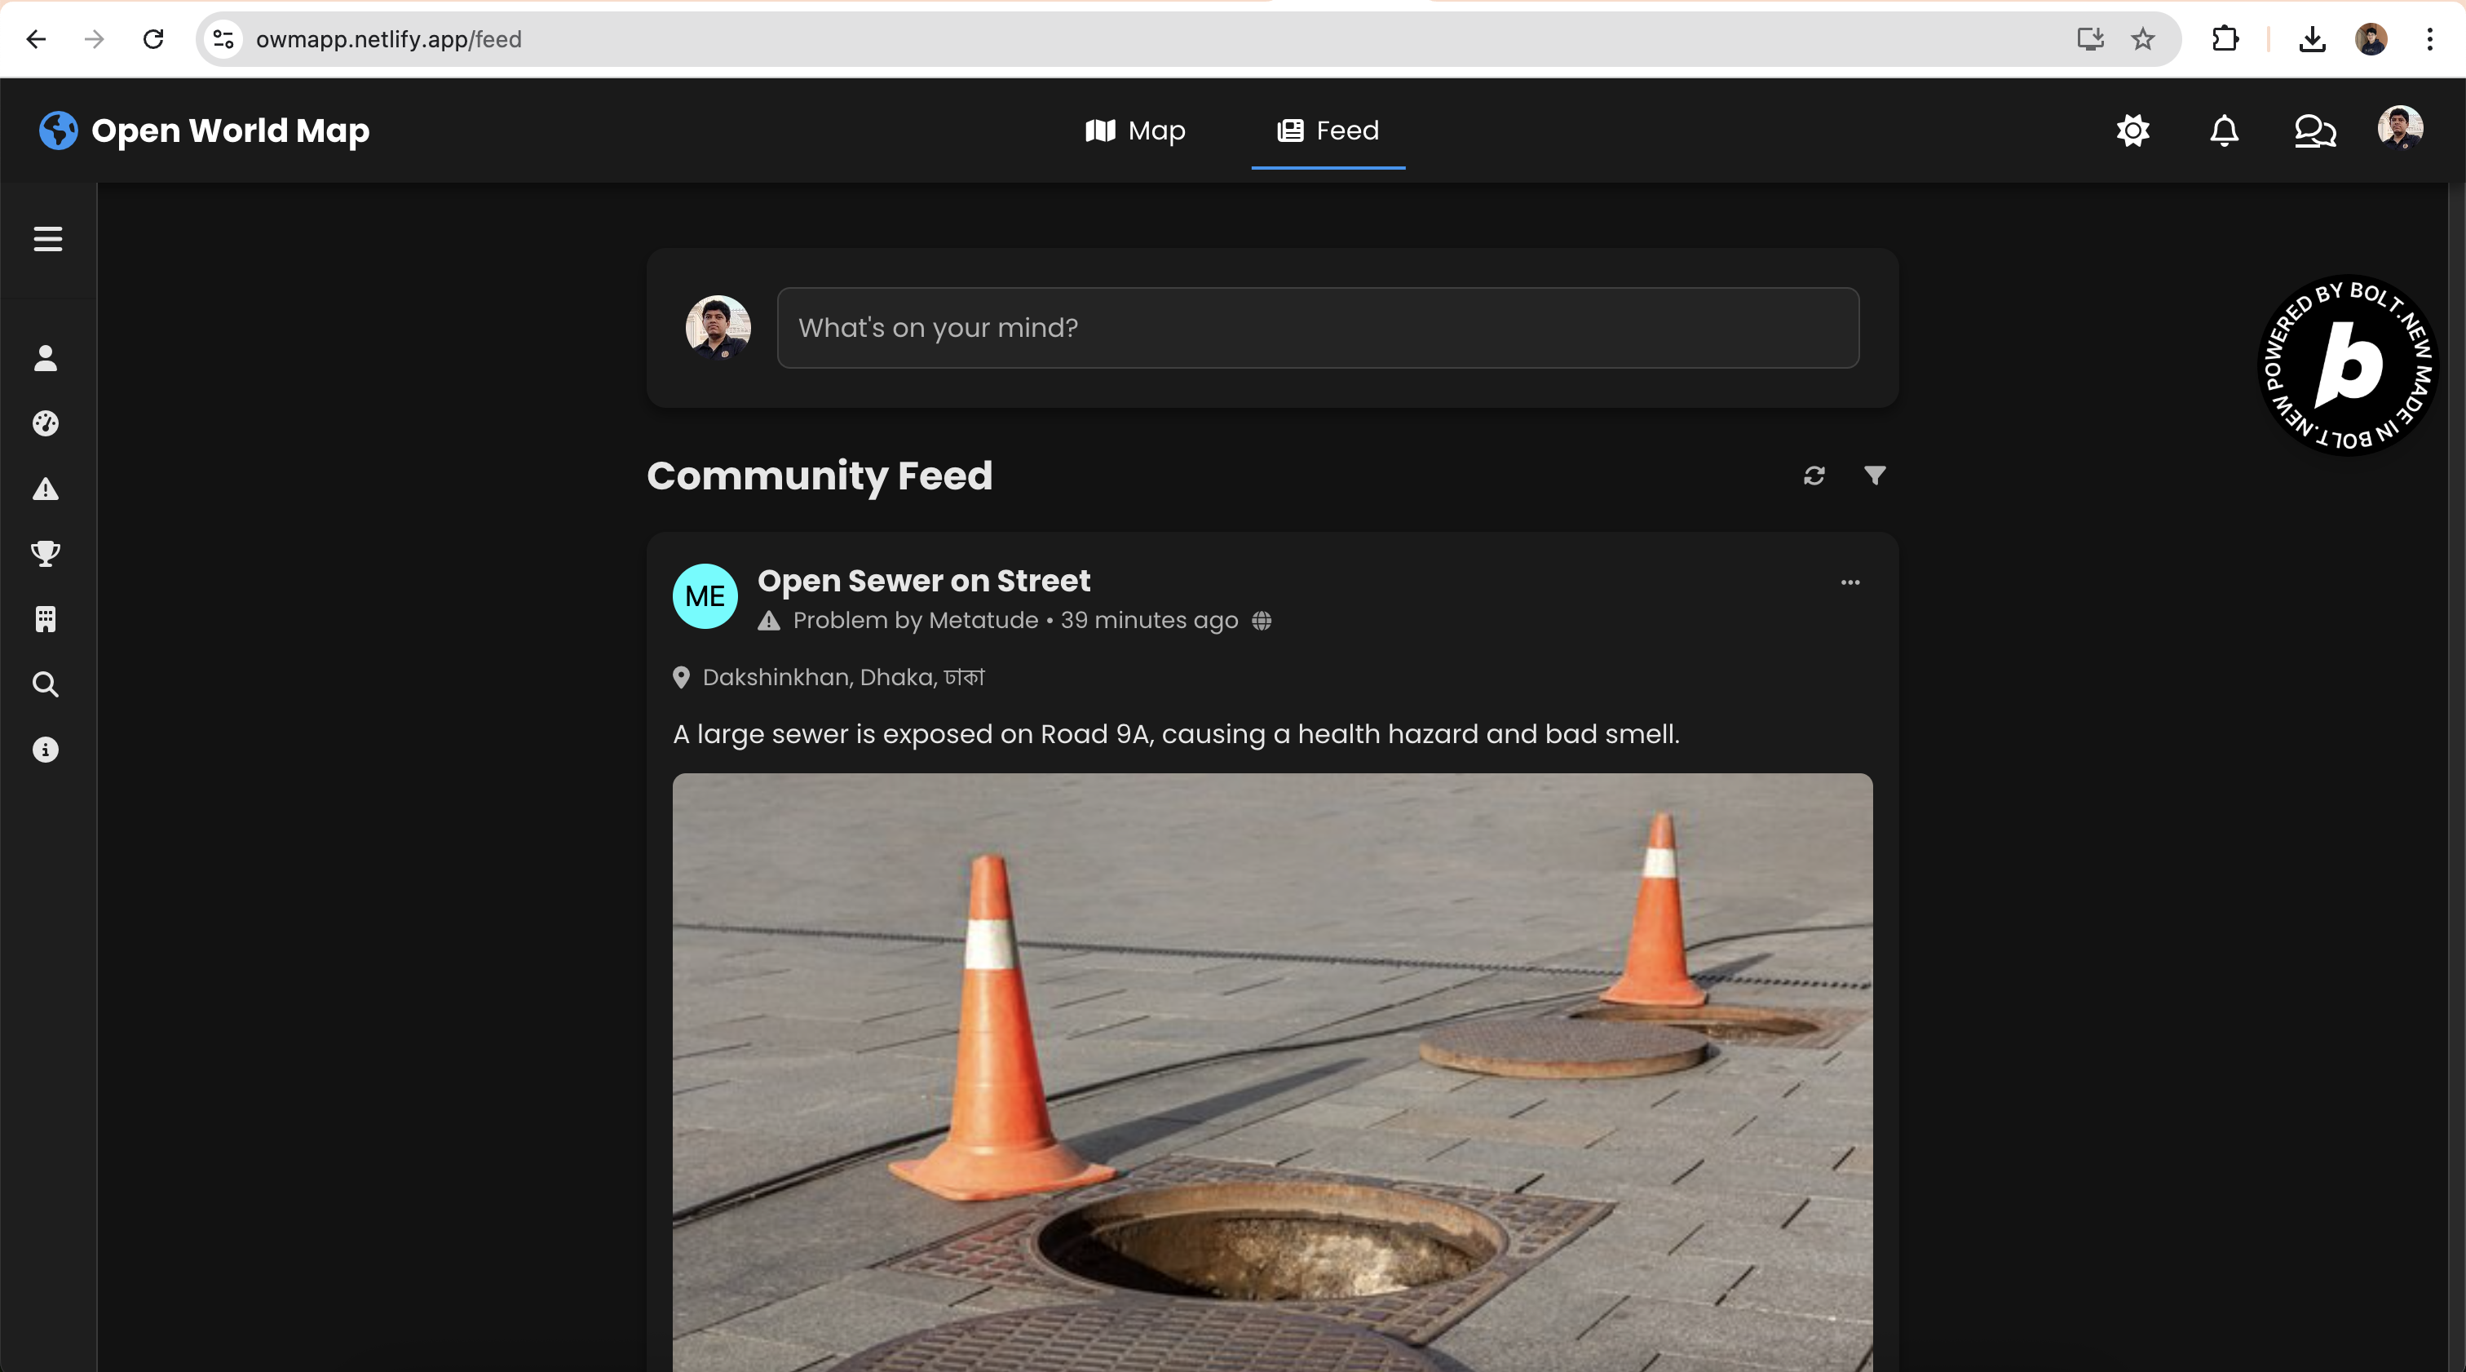
Task: Select the Feed tab
Action: tap(1328, 131)
